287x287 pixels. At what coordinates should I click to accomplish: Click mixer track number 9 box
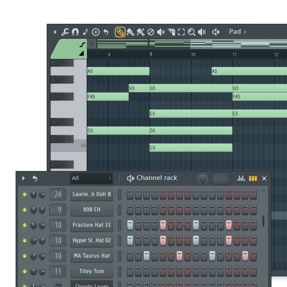[58, 210]
